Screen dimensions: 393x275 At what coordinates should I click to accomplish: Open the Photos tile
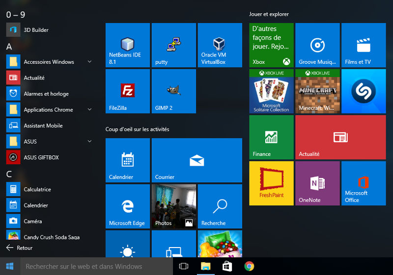click(x=174, y=206)
